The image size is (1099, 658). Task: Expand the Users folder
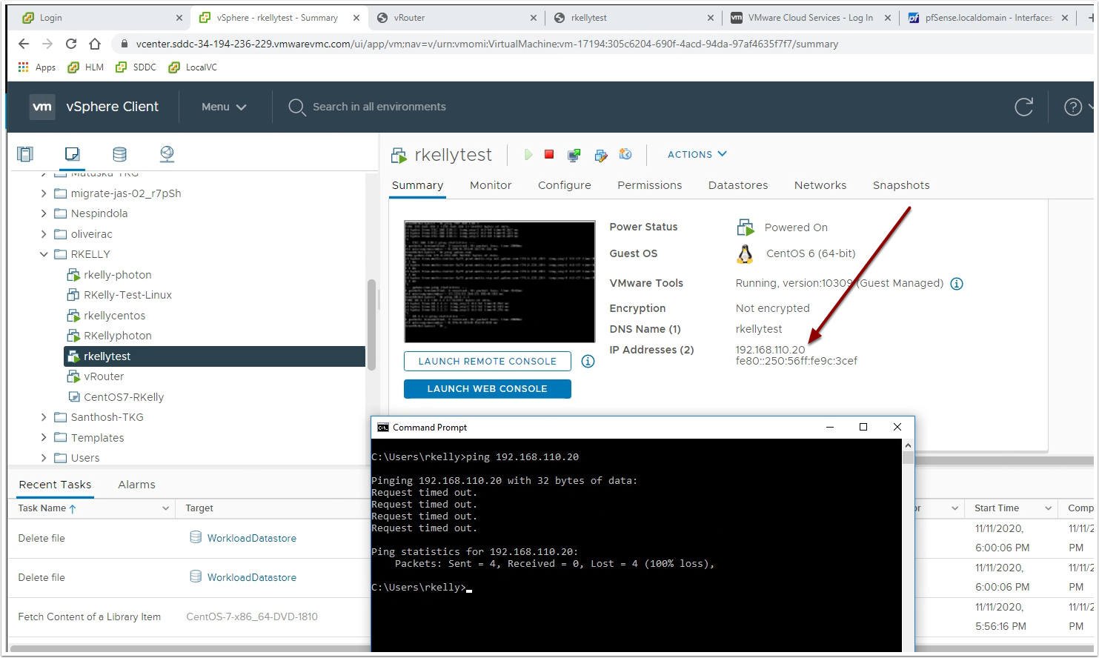44,458
